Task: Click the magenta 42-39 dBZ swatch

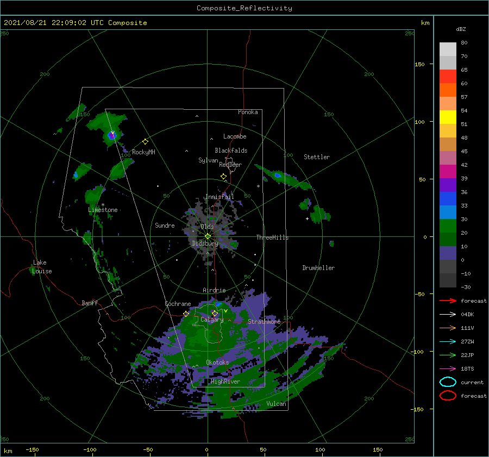Action: point(448,172)
